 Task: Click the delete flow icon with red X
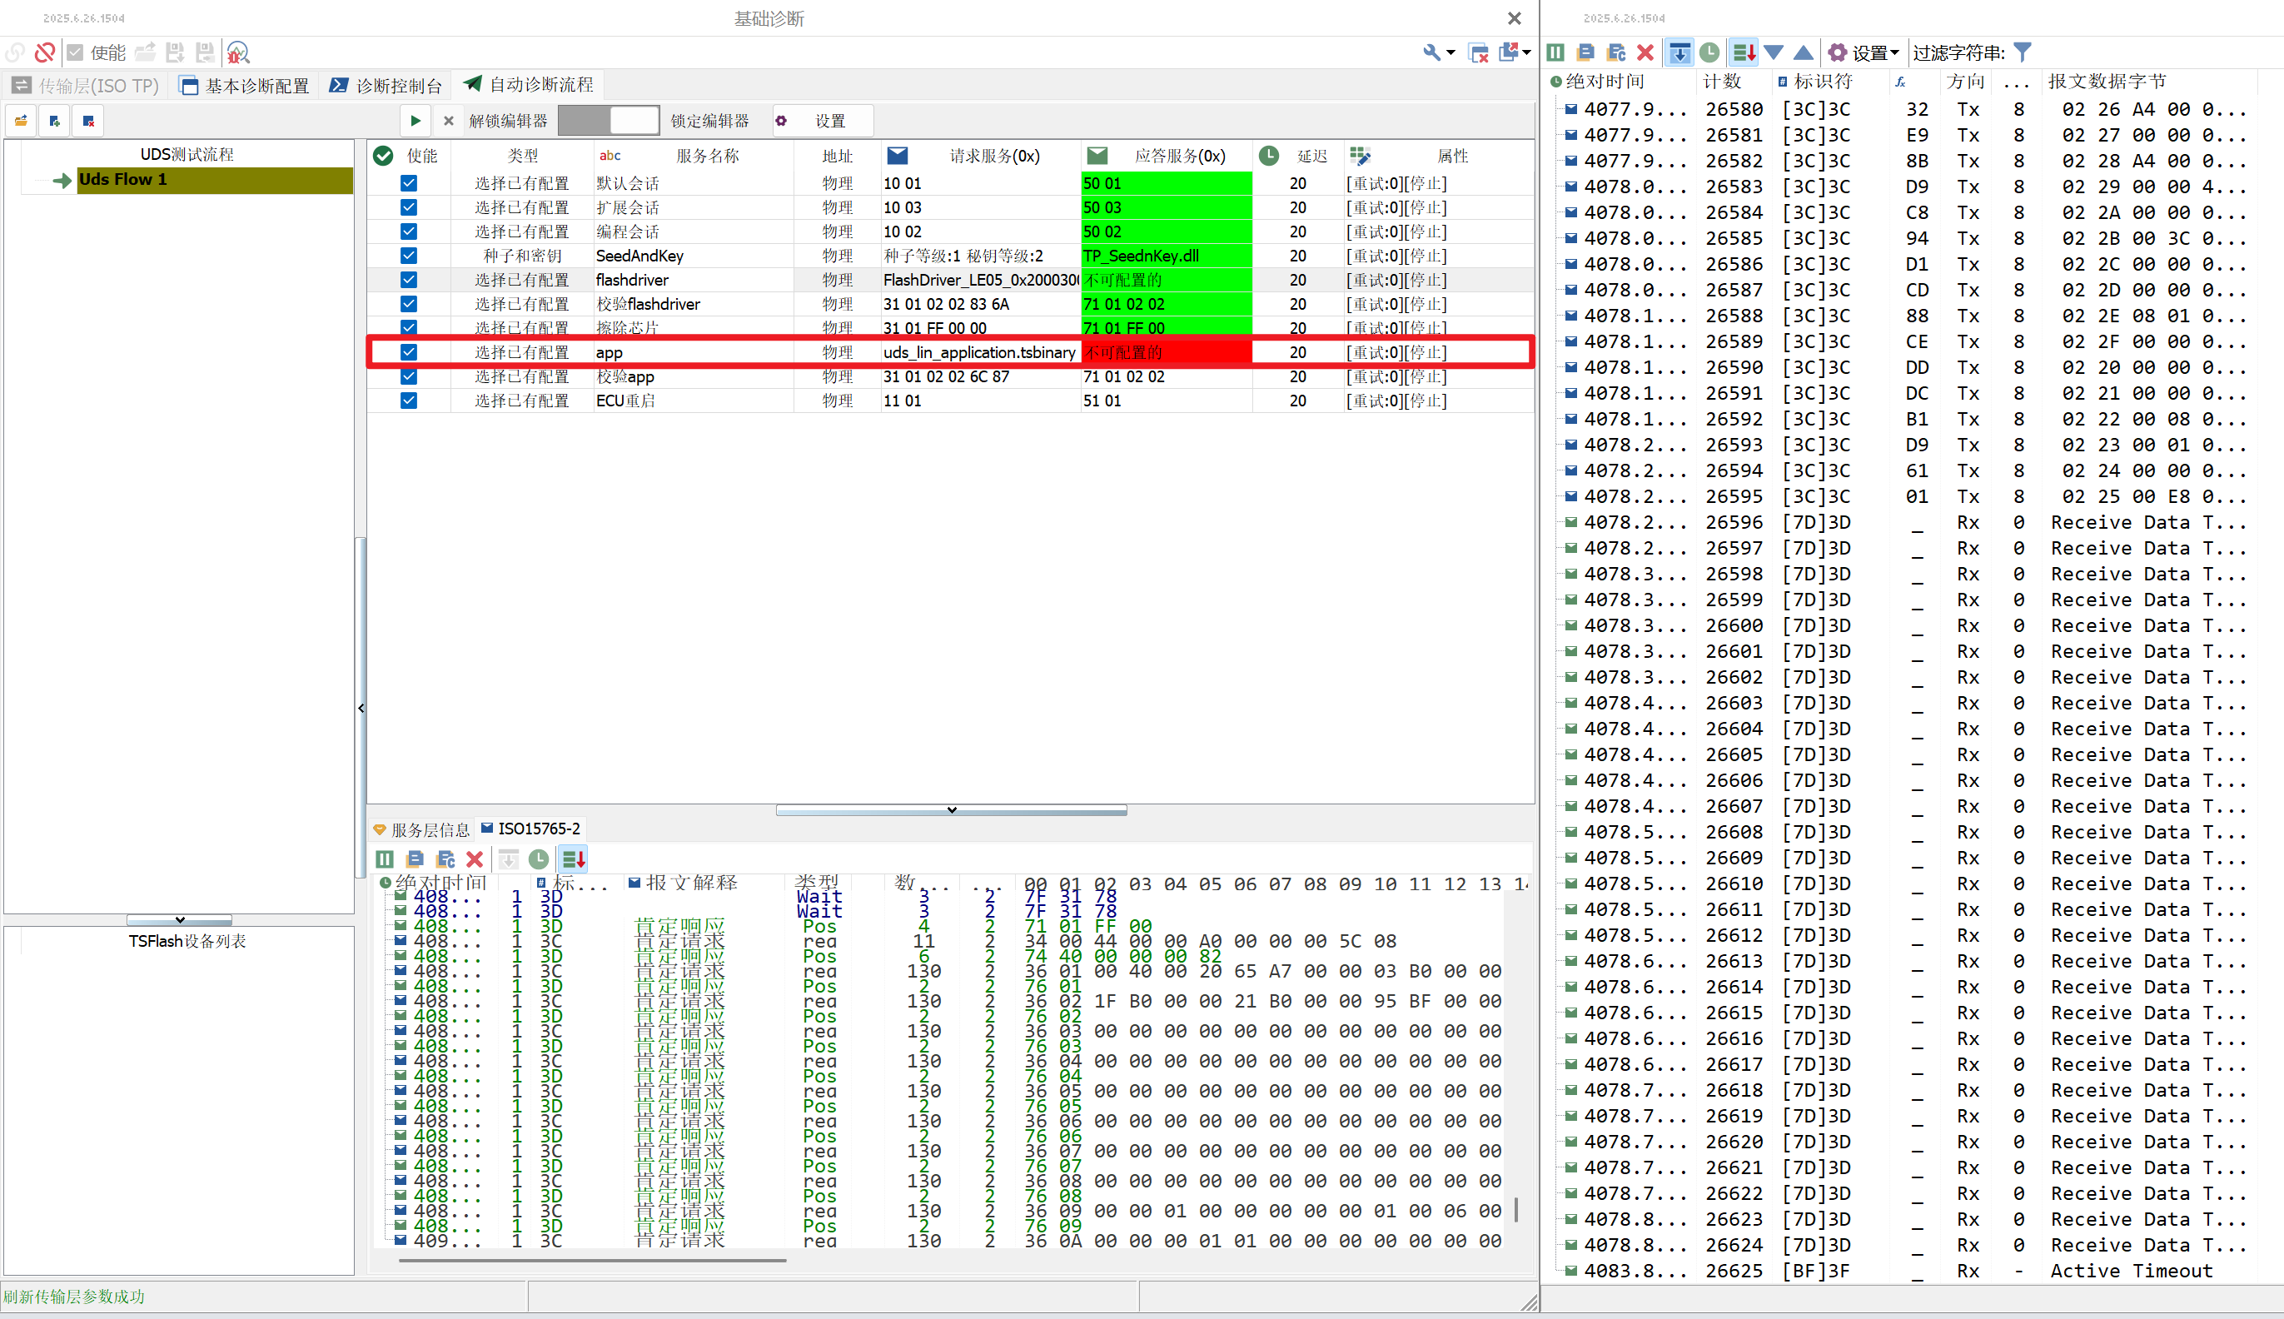coord(88,121)
